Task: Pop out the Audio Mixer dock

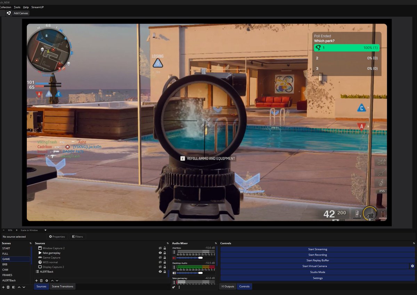Action: tap(216, 243)
